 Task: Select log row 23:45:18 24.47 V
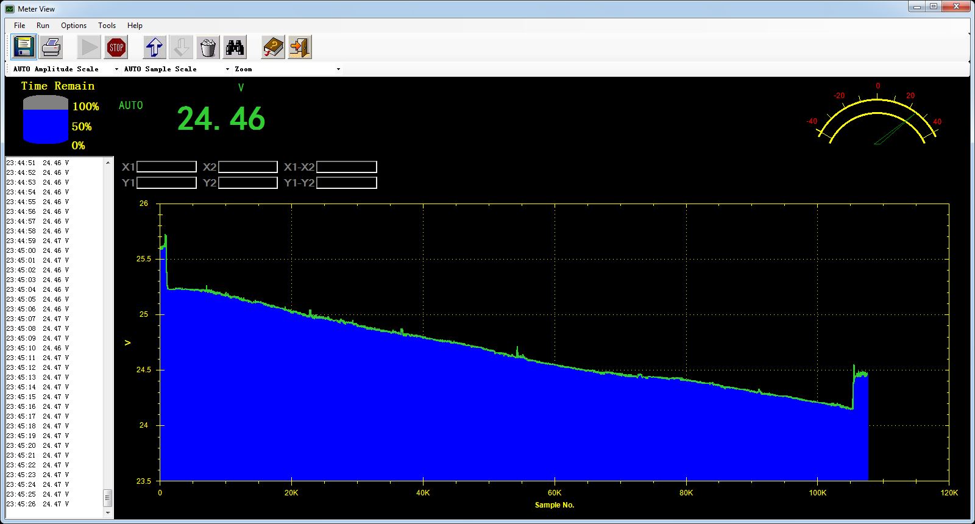tap(38, 427)
